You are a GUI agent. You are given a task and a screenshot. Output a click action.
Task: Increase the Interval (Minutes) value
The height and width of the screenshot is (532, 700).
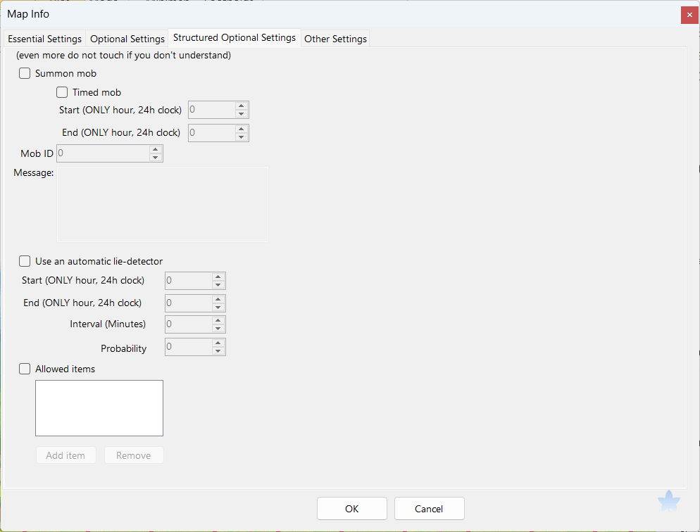[218, 320]
